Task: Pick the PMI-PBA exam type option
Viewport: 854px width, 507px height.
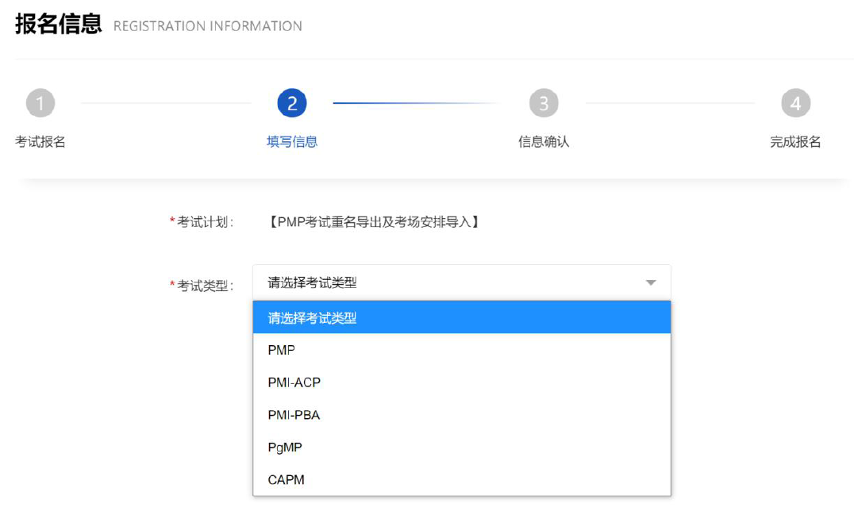Action: (x=461, y=415)
